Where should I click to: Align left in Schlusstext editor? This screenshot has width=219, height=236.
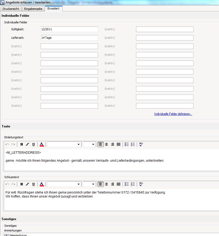(100, 184)
